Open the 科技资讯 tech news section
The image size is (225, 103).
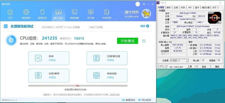[x=107, y=14]
